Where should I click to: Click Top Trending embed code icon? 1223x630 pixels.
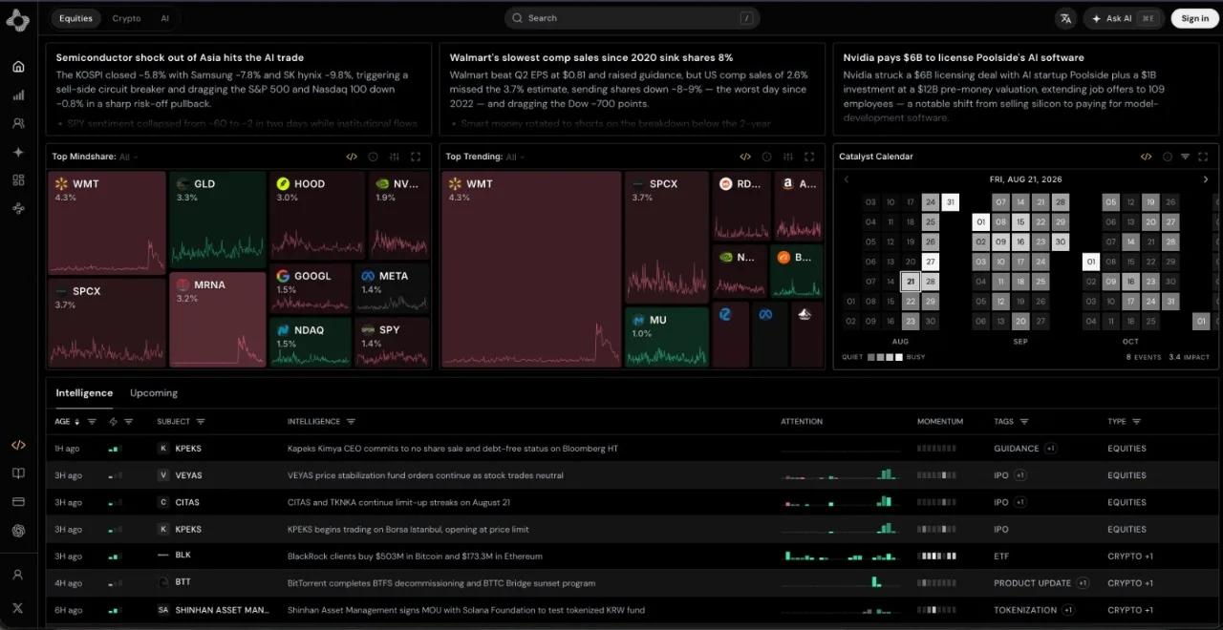(745, 157)
